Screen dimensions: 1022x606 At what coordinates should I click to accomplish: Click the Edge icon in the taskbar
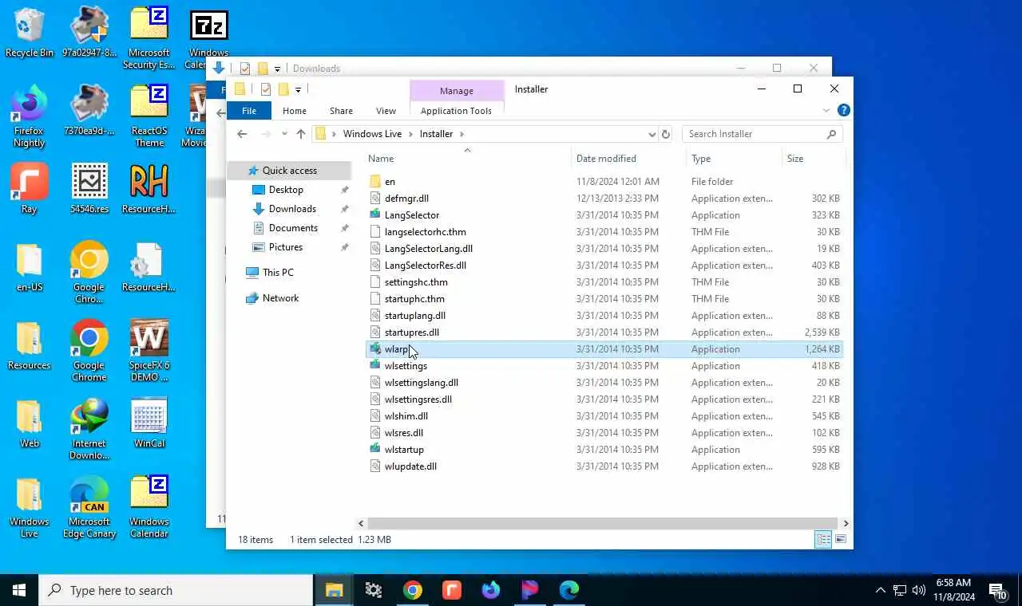(x=568, y=590)
